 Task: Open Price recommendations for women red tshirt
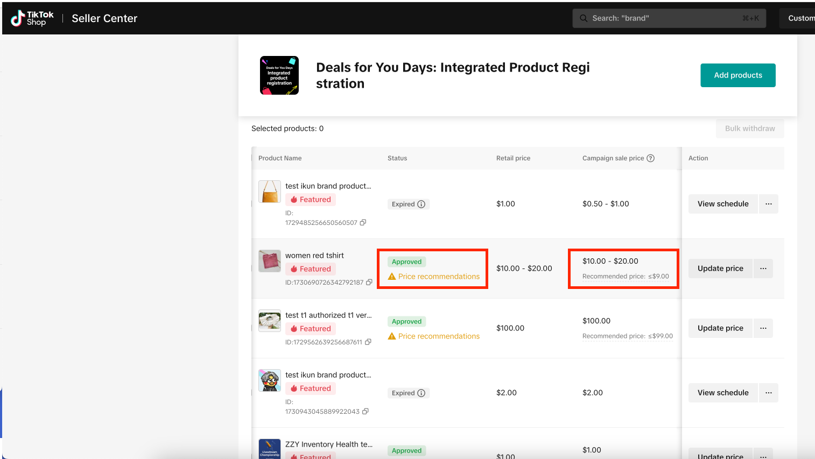coord(438,277)
